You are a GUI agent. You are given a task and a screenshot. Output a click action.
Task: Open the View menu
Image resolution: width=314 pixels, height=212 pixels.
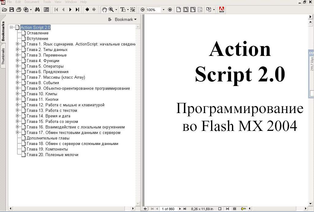coord(58,2)
